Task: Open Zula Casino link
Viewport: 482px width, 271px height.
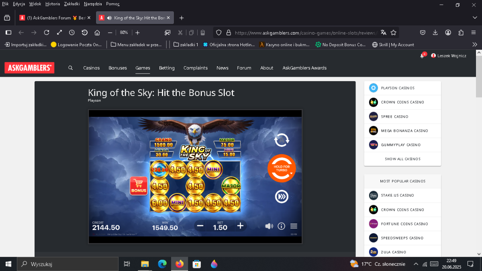Action: tap(402, 252)
